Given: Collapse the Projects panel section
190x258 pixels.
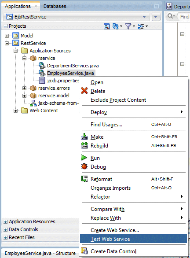Looking at the screenshot, I should tap(6, 26).
